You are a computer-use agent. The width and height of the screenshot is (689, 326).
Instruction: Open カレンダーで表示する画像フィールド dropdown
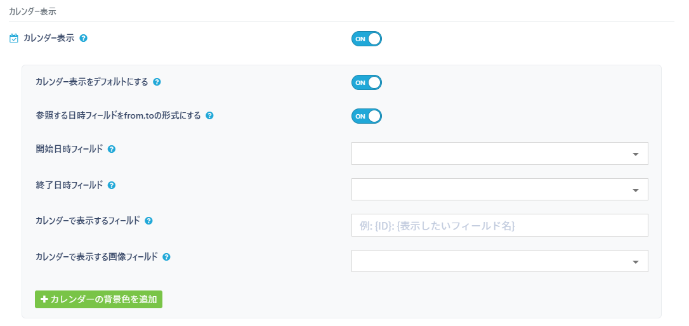click(x=499, y=261)
